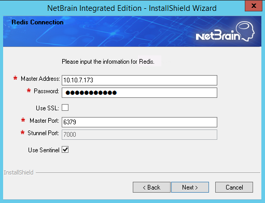Screen dimensions: 265x203
Task: Focus the Master Address input field
Action: click(140, 80)
